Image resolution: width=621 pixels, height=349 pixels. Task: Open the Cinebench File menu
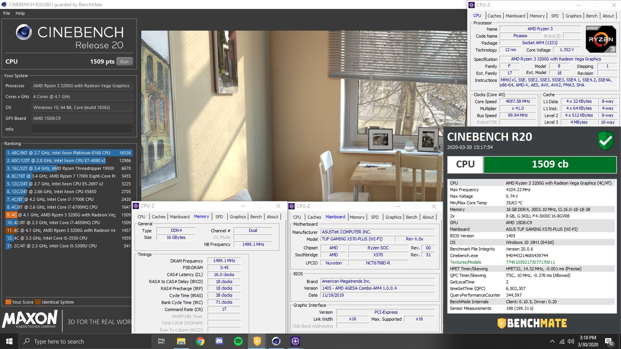[7, 13]
